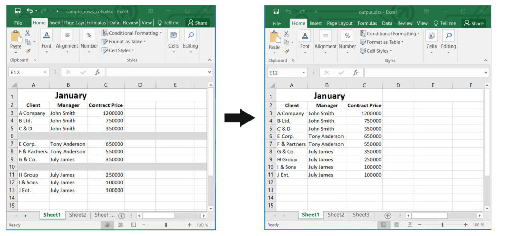Image resolution: width=529 pixels, height=236 pixels.
Task: Click the Cells icon in output.xlsx ribbon
Action: [431, 35]
